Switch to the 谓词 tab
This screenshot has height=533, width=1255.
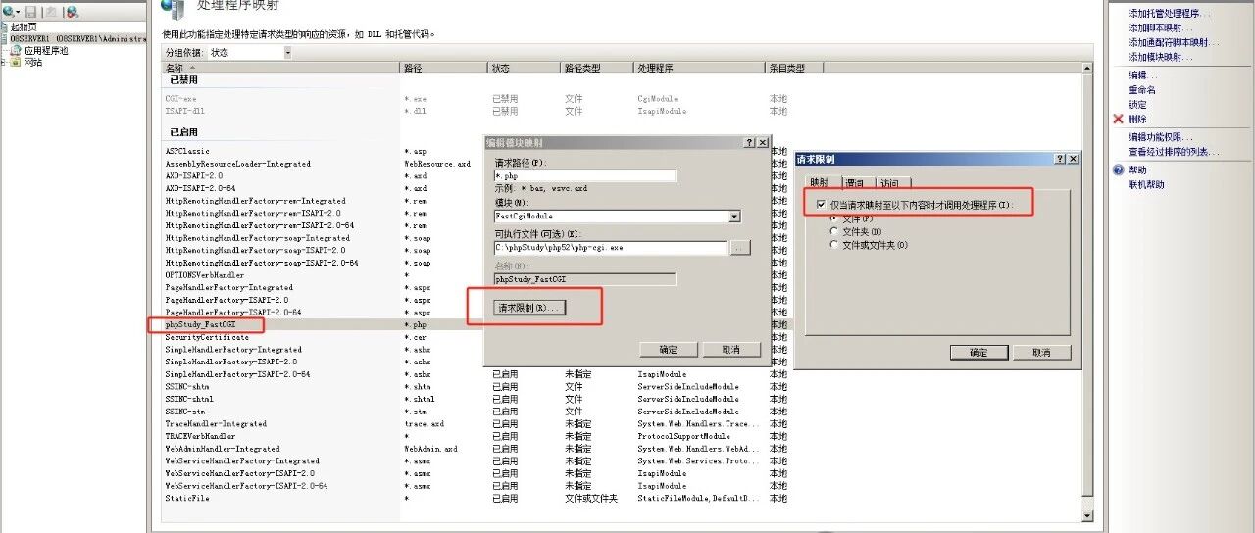[854, 183]
